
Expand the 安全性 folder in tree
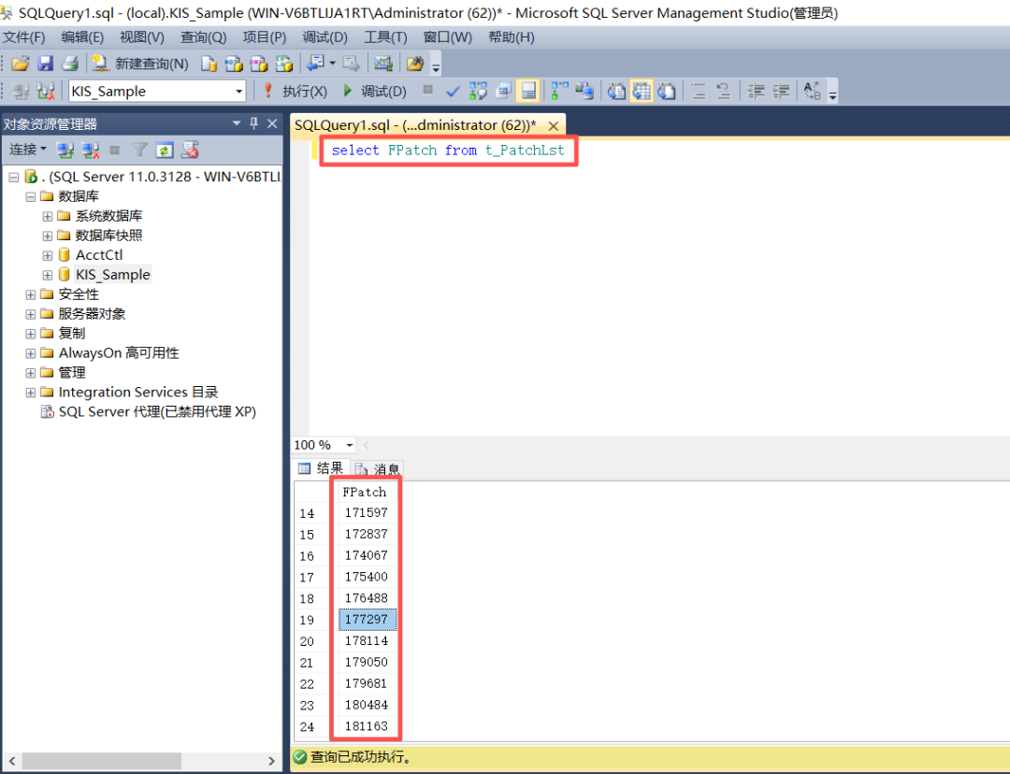tap(31, 294)
